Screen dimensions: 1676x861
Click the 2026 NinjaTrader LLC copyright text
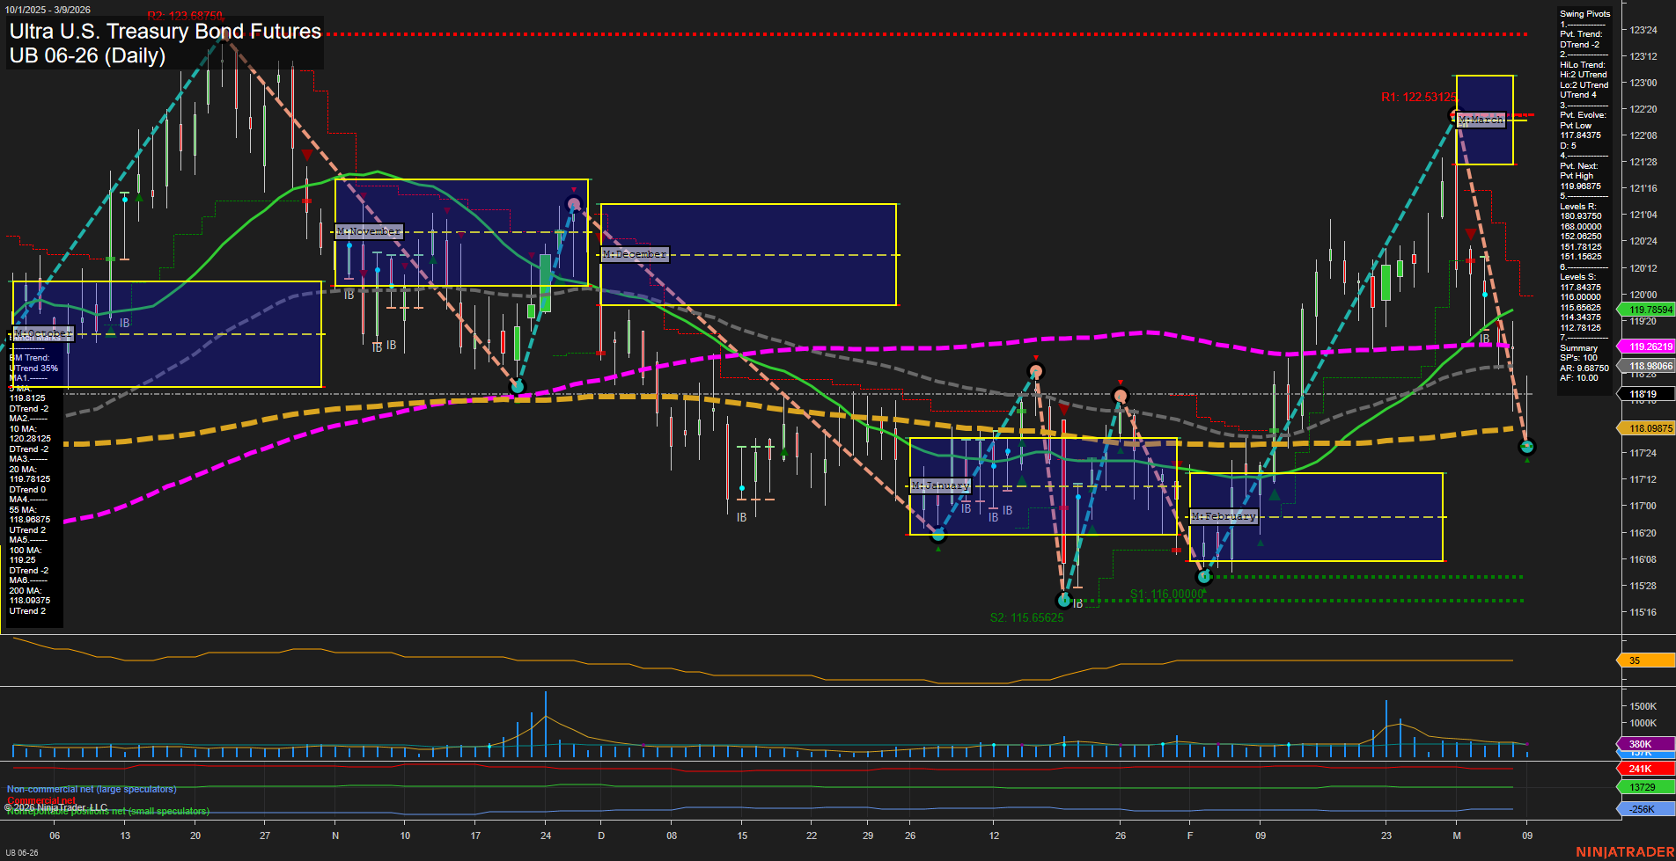click(56, 806)
